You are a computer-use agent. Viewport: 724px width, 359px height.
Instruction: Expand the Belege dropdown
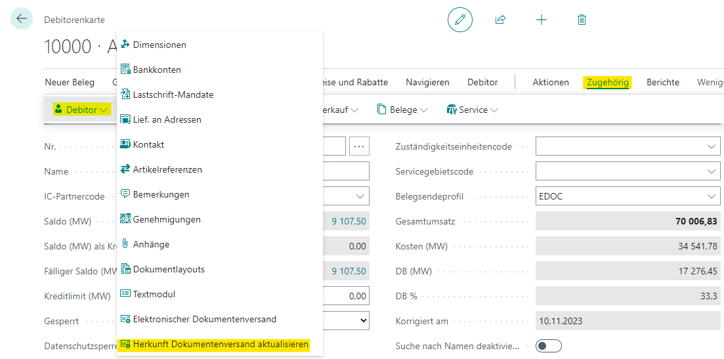tap(402, 110)
